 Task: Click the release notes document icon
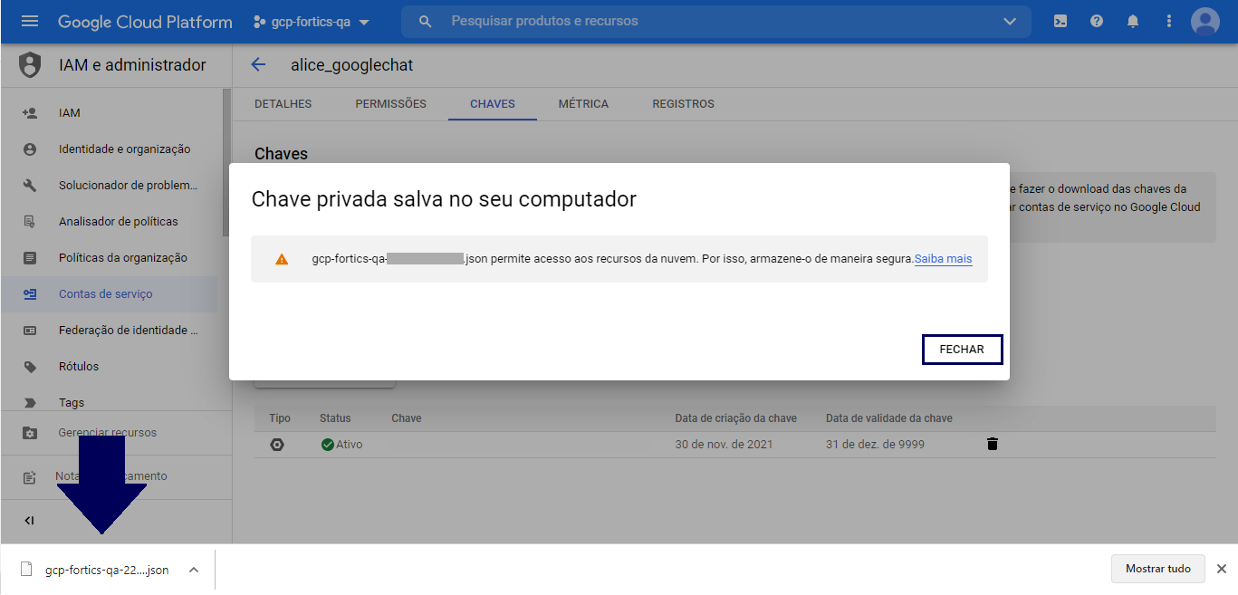[x=30, y=476]
